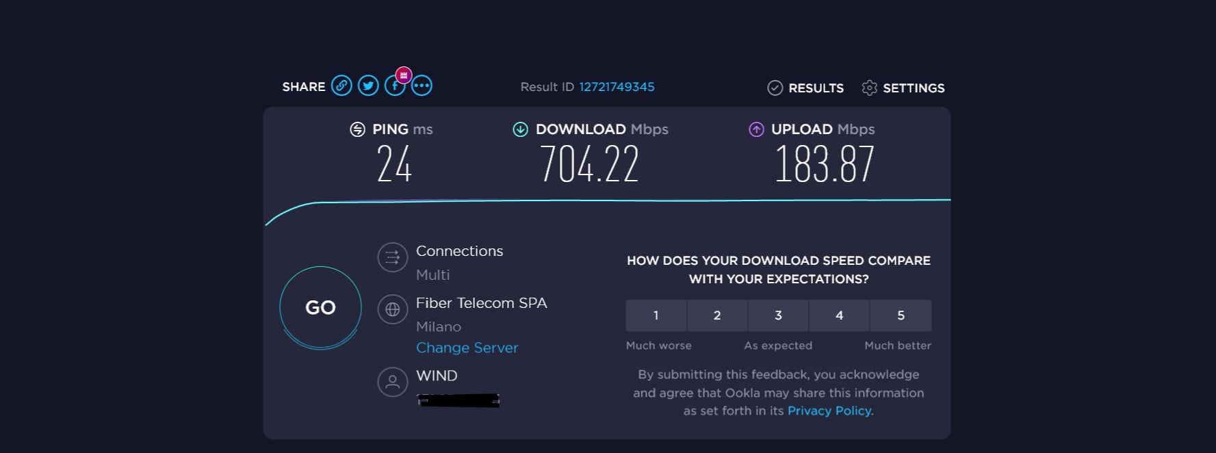Share result via Twitter icon
Image resolution: width=1216 pixels, height=453 pixels.
[x=368, y=86]
